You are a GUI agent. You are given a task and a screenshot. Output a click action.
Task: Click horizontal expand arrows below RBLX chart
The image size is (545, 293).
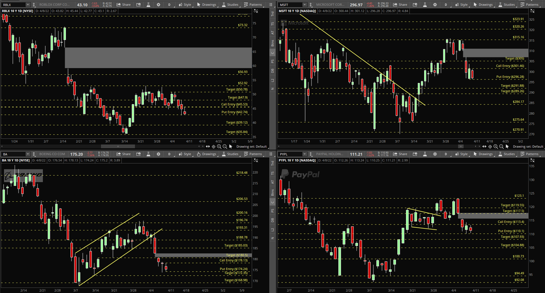[x=208, y=146]
